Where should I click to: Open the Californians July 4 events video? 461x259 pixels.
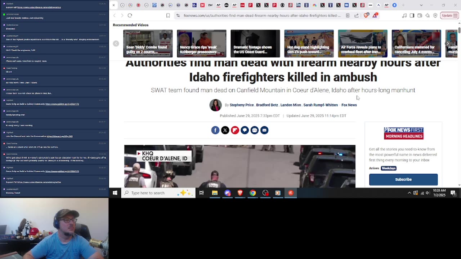tap(416, 44)
